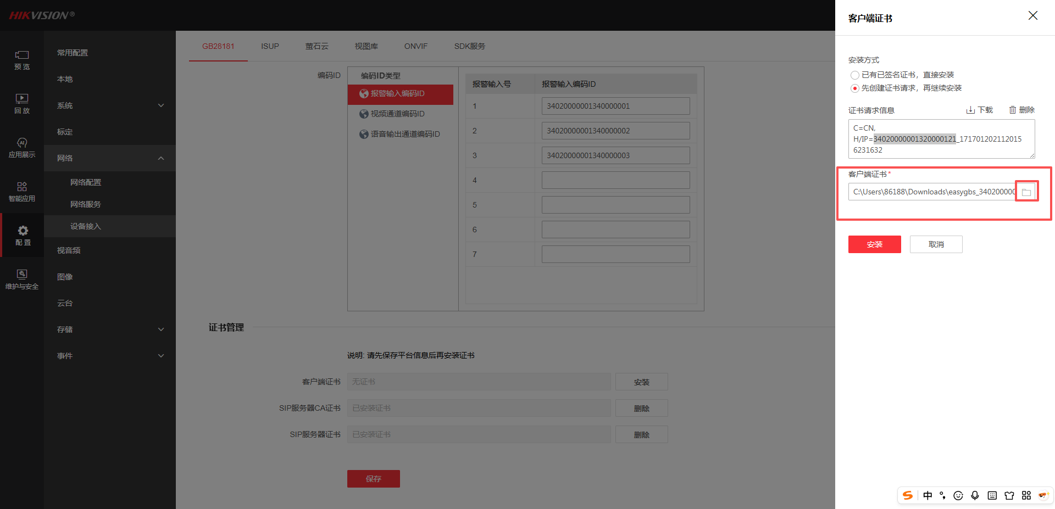The height and width of the screenshot is (509, 1055).
Task: Open the 应用展示 AI icon
Action: point(22,143)
